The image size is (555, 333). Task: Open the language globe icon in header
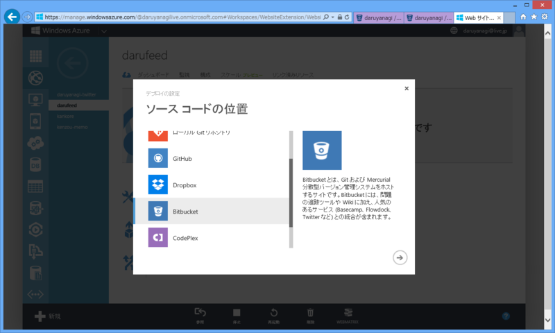454,31
